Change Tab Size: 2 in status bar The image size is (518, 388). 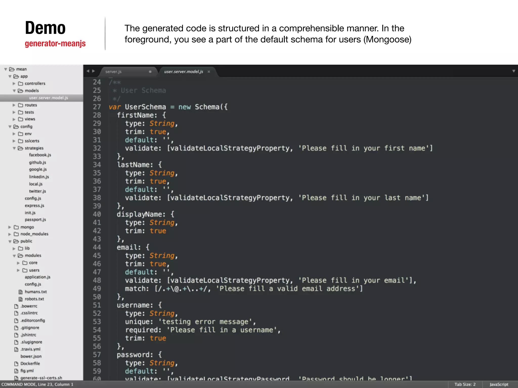(x=465, y=384)
